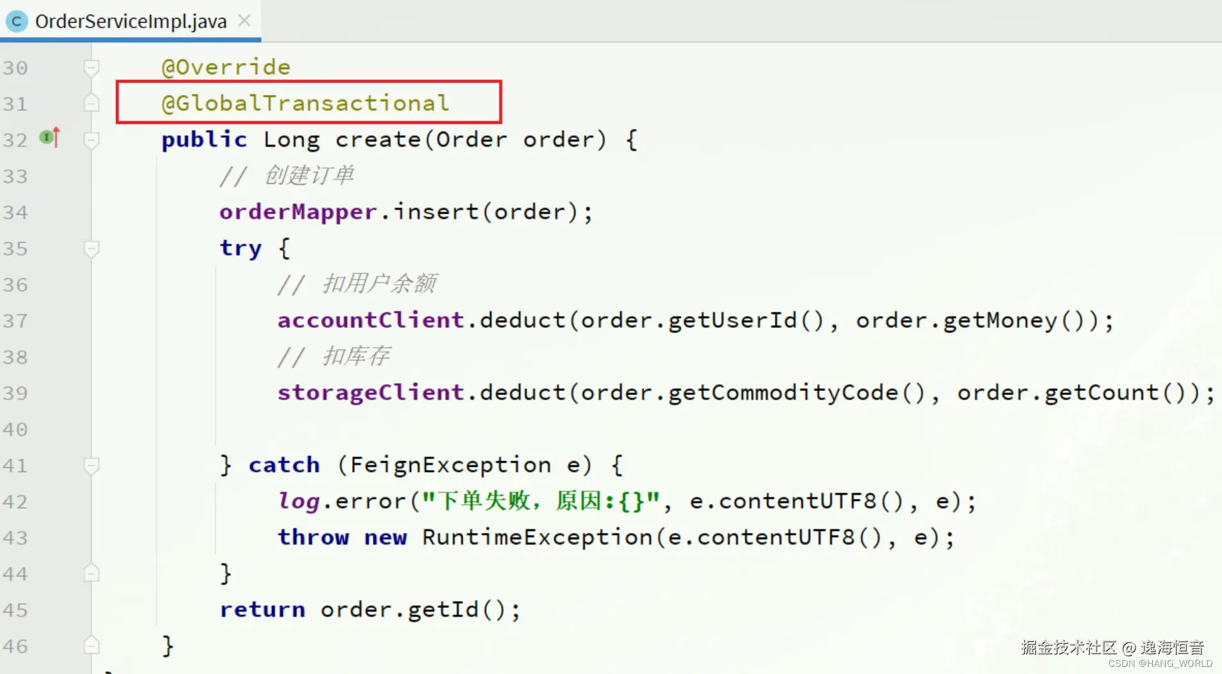Click the 'catch' keyword
Viewport: 1222px width, 674px height.
284,465
